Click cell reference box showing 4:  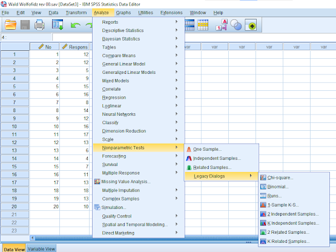[x=26, y=38]
